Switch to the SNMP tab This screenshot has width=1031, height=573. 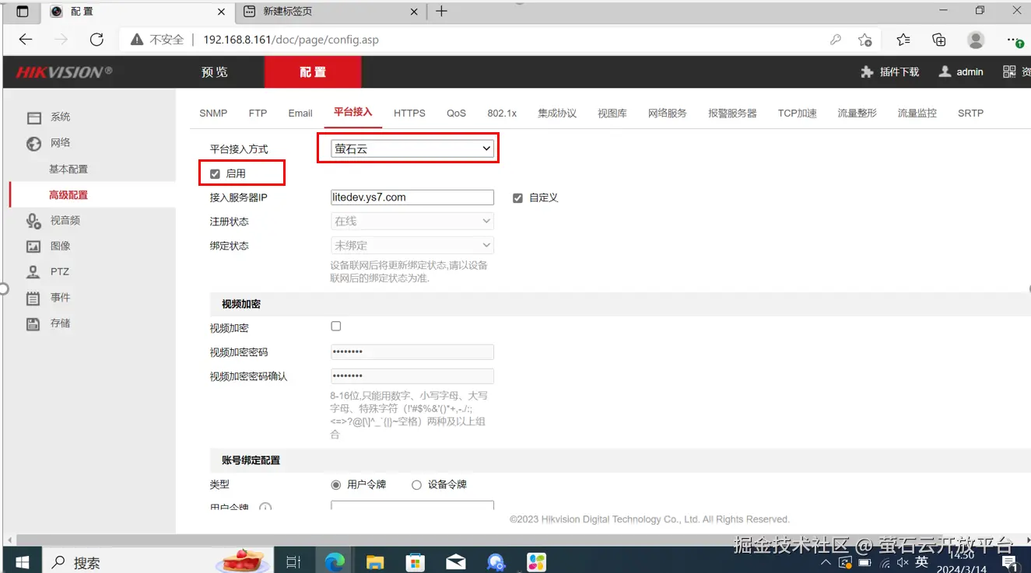(213, 114)
